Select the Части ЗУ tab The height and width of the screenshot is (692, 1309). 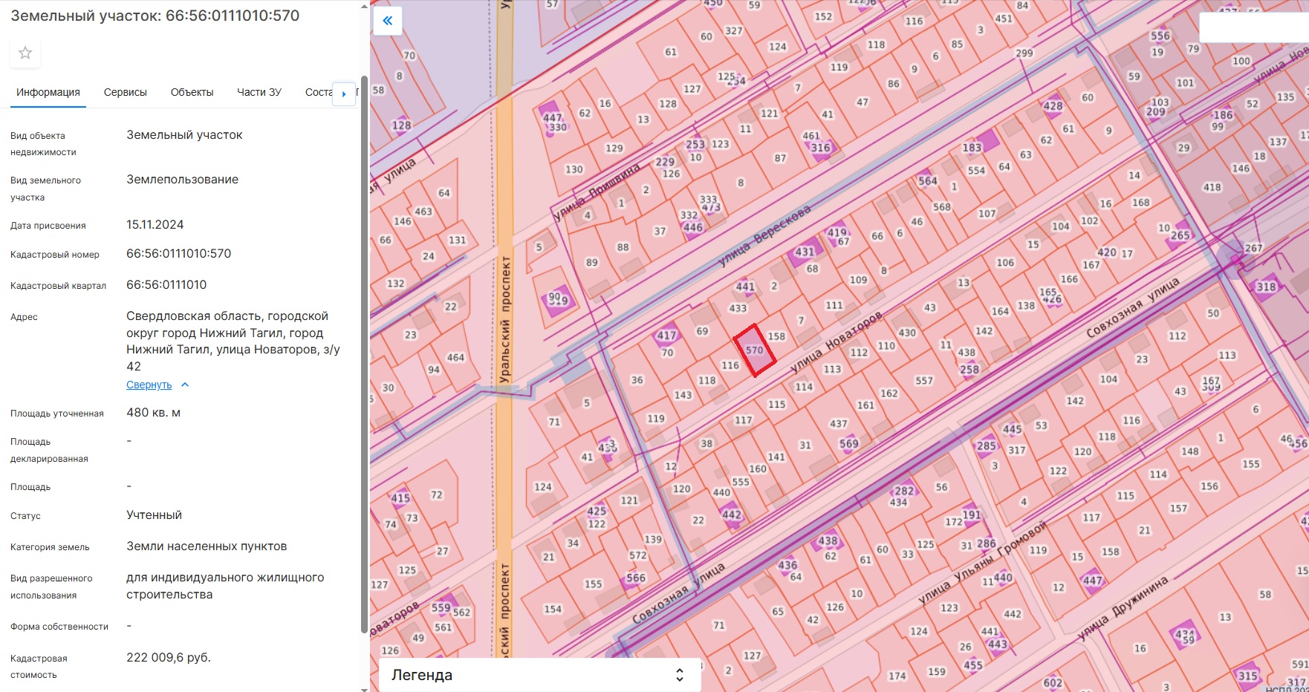[259, 92]
